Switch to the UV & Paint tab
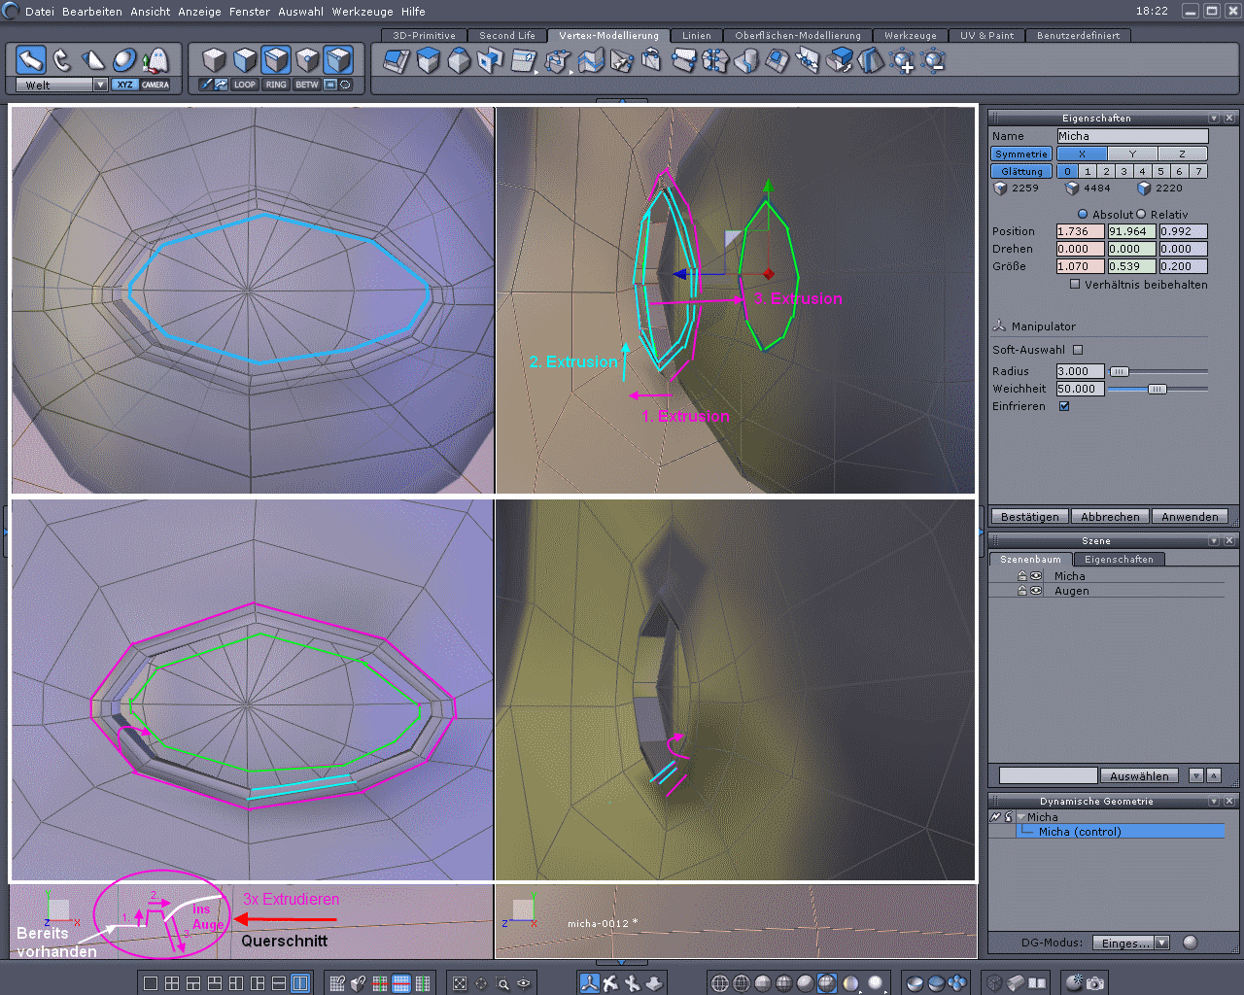Image resolution: width=1244 pixels, height=995 pixels. coord(986,35)
